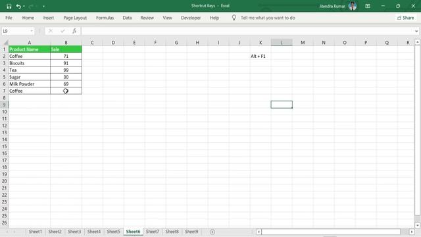The width and height of the screenshot is (421, 237).
Task: Select the Sale header cell
Action: [66, 49]
